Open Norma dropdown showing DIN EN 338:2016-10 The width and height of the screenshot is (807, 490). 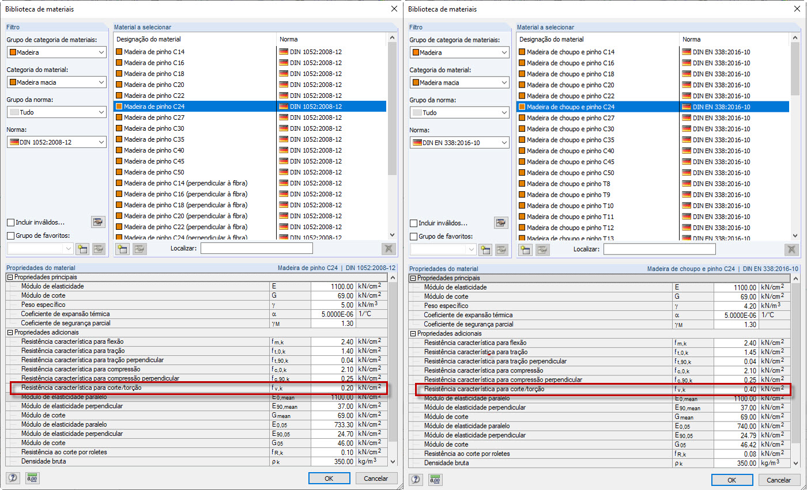459,142
